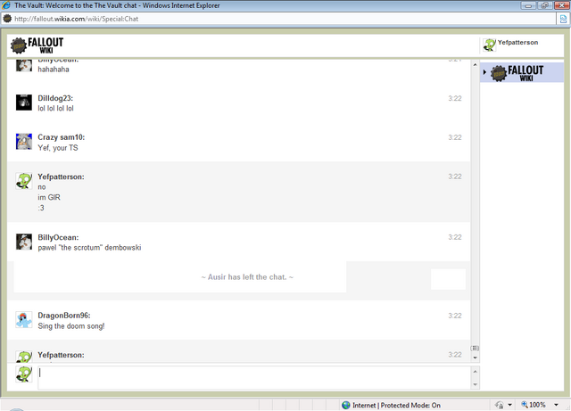Viewport: 571px width, 411px height.
Task: Click 'Sing the doom song!' message
Action: (71, 326)
